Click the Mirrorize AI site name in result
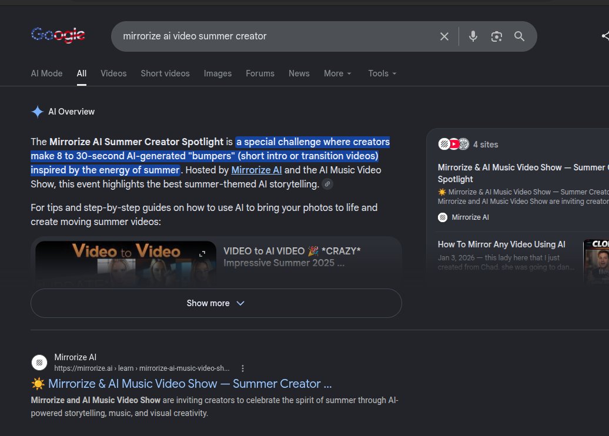Screen dimensions: 609x436 click(x=75, y=357)
